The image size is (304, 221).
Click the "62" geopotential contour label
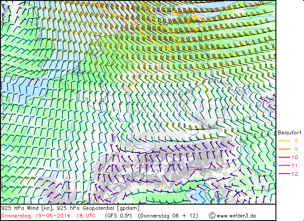(x=42, y=177)
